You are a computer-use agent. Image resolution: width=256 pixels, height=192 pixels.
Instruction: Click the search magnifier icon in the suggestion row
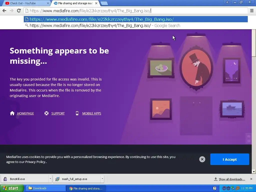[27, 25]
